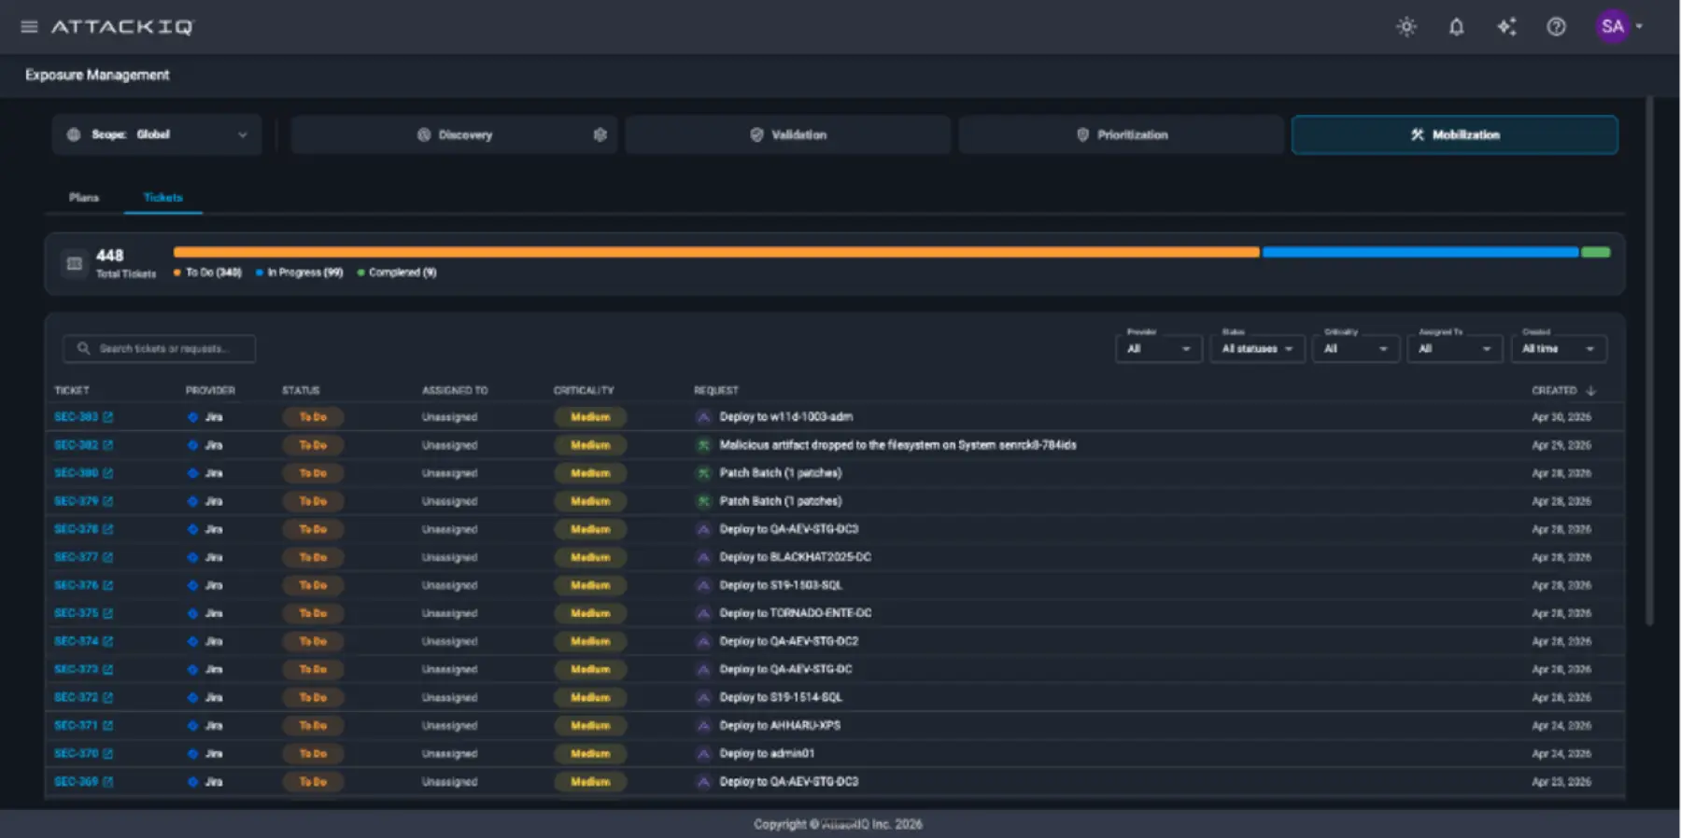
Task: Switch to the Validation stage tab
Action: pos(788,134)
